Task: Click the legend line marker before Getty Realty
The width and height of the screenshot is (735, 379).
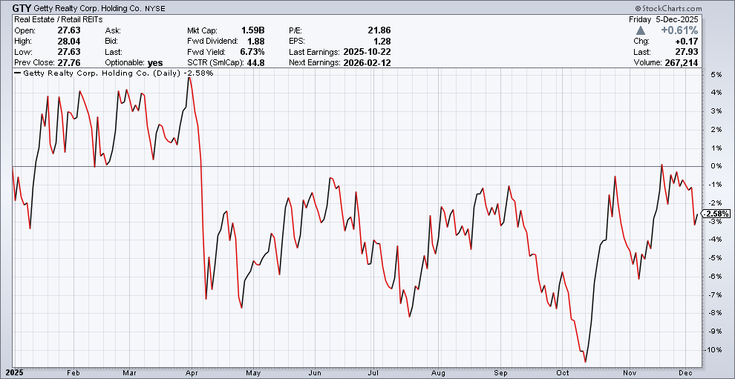Action: pos(18,74)
